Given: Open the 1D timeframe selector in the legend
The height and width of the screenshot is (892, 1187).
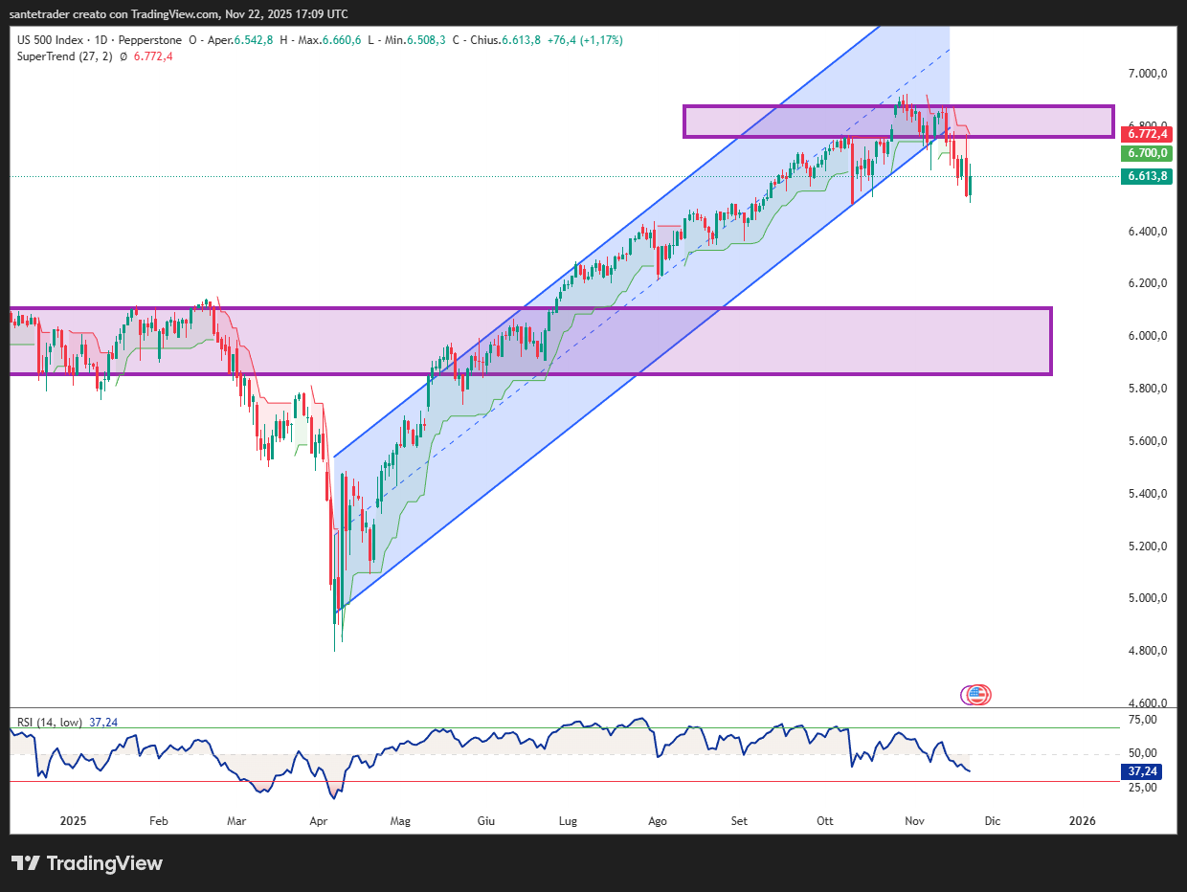Looking at the screenshot, I should click(101, 39).
